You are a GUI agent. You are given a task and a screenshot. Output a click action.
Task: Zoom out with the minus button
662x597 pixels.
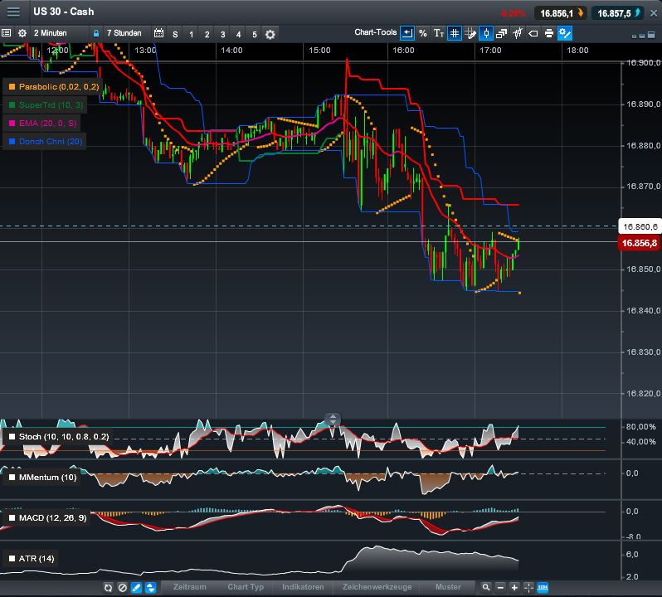pos(500,587)
